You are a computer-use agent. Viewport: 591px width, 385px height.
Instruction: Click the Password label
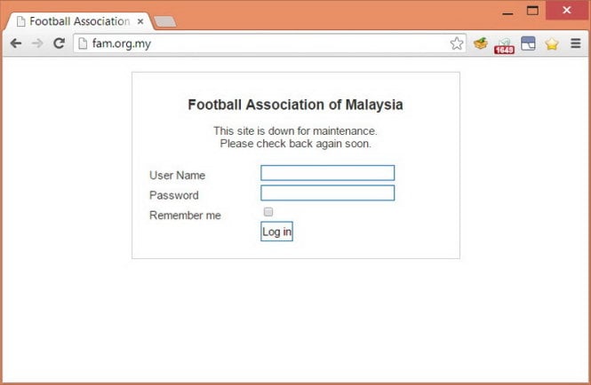[174, 195]
